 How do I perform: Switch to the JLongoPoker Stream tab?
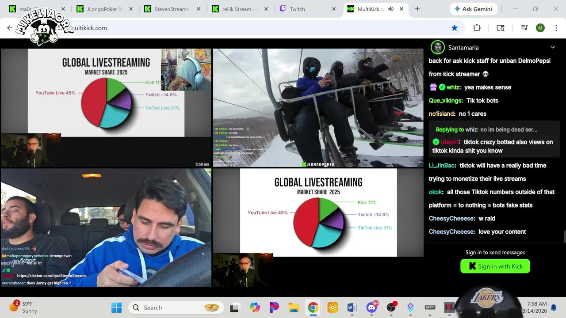pyautogui.click(x=104, y=9)
